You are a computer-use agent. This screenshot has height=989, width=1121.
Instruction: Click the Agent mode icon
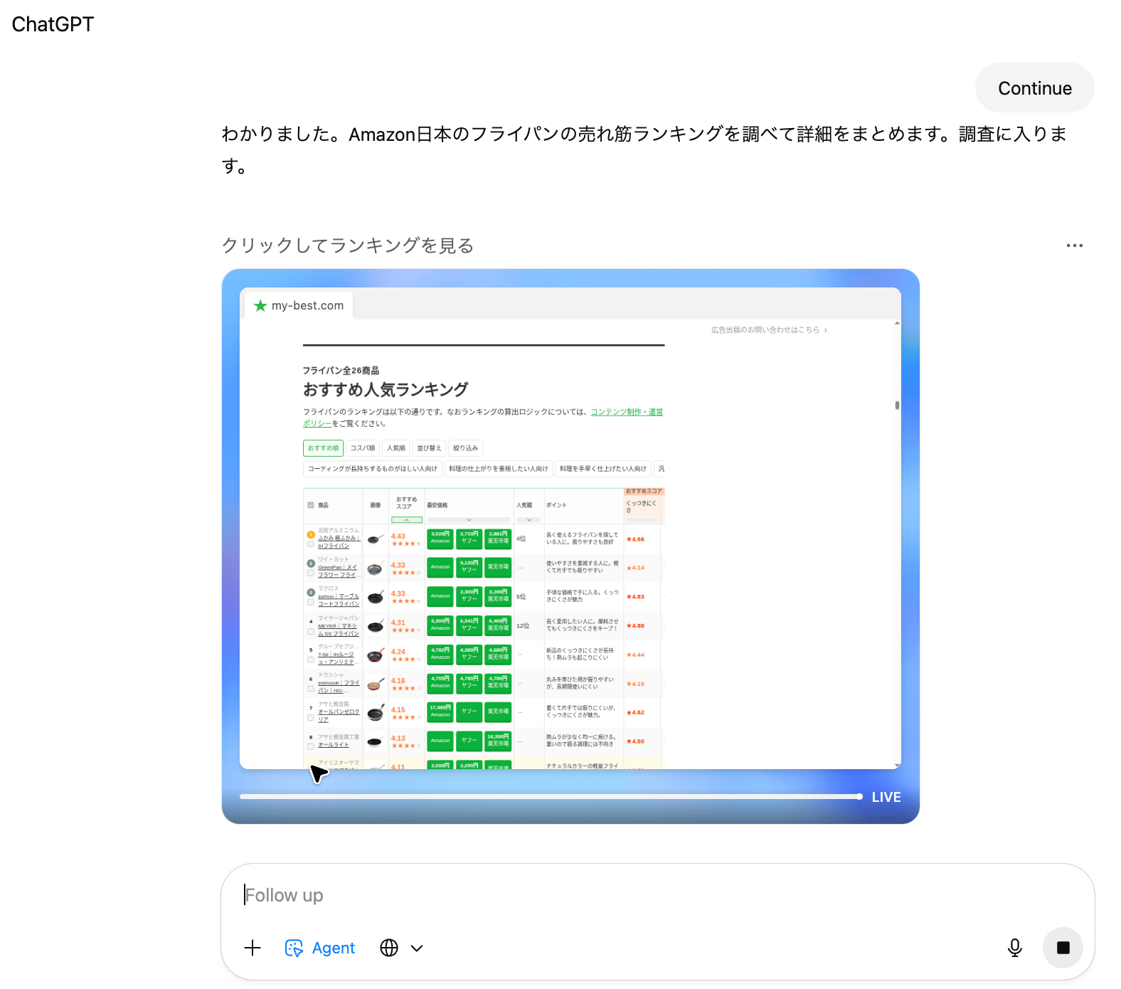(x=294, y=948)
